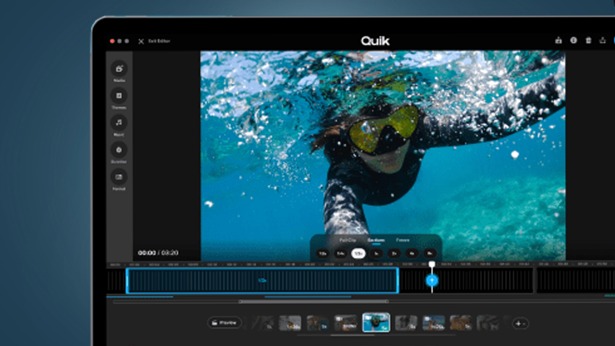Click the export share icon

(603, 41)
